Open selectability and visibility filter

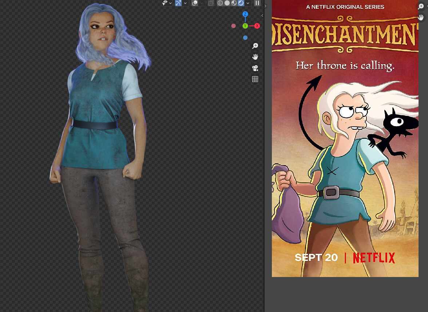[165, 3]
